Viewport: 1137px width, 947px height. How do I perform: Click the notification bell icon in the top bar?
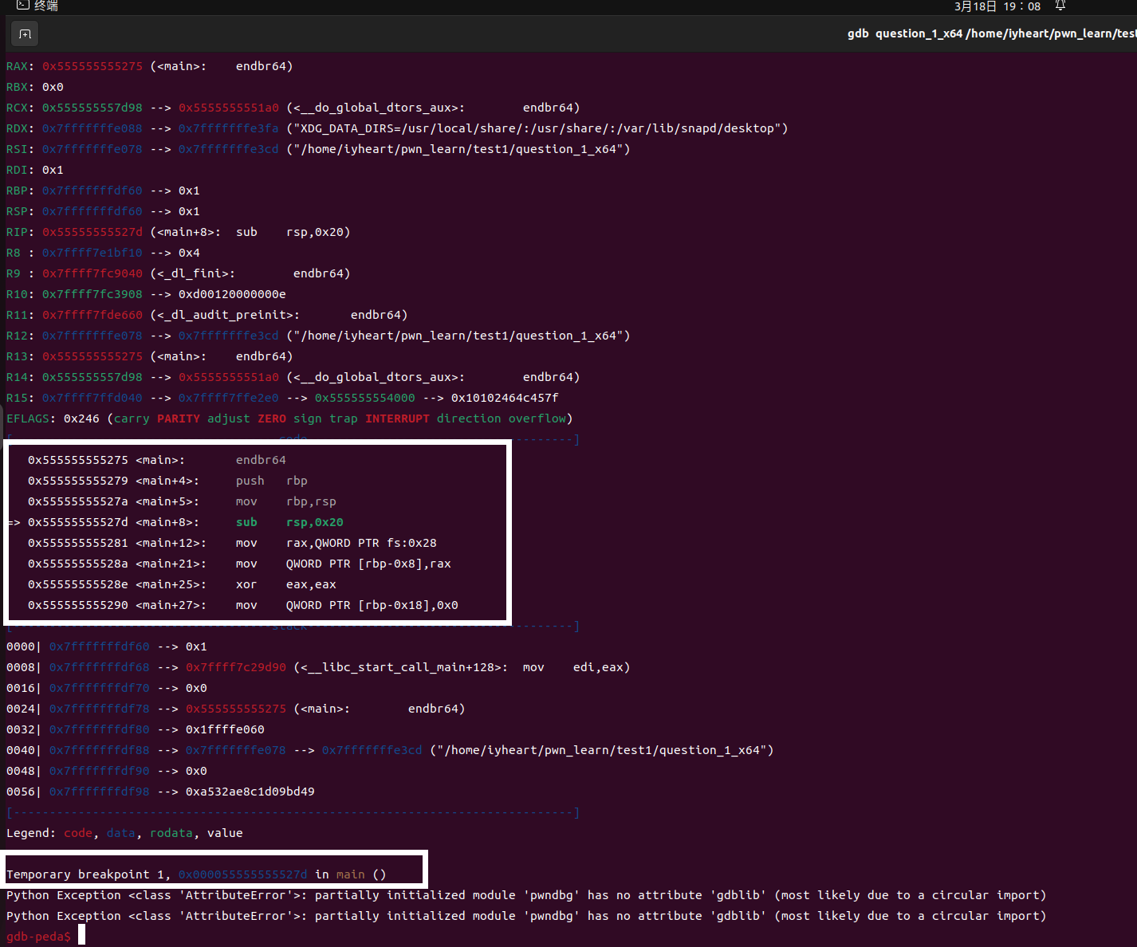coord(1060,6)
